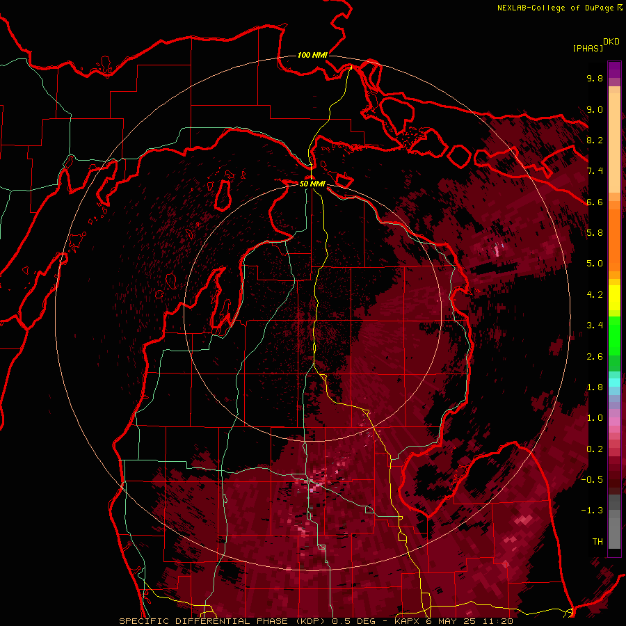Viewport: 626px width, 626px height.
Task: Click the purple band atop the color scale
Action: click(x=614, y=70)
